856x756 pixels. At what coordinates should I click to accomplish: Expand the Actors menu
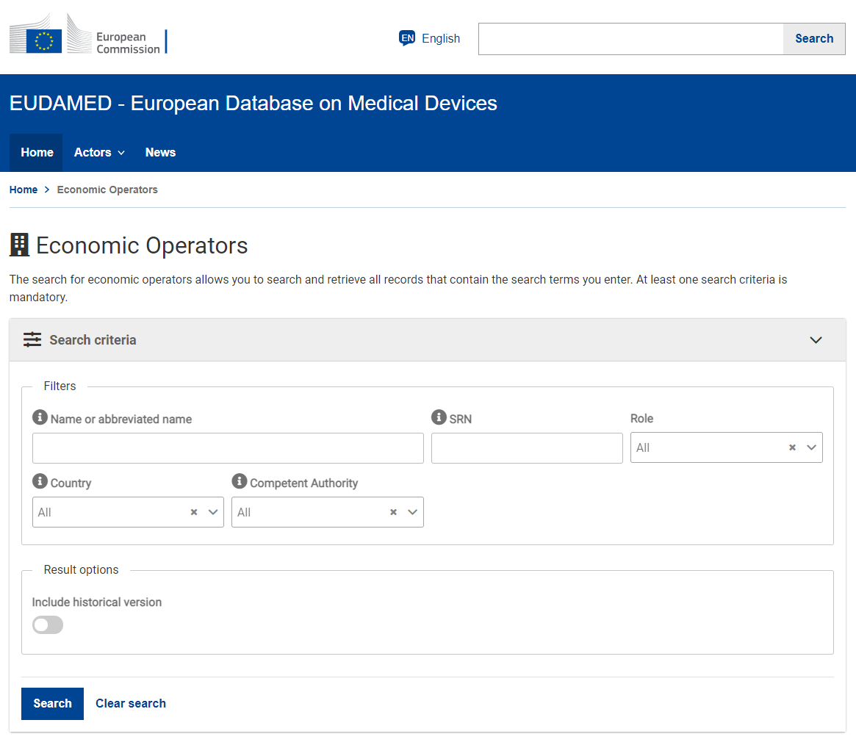tap(99, 153)
